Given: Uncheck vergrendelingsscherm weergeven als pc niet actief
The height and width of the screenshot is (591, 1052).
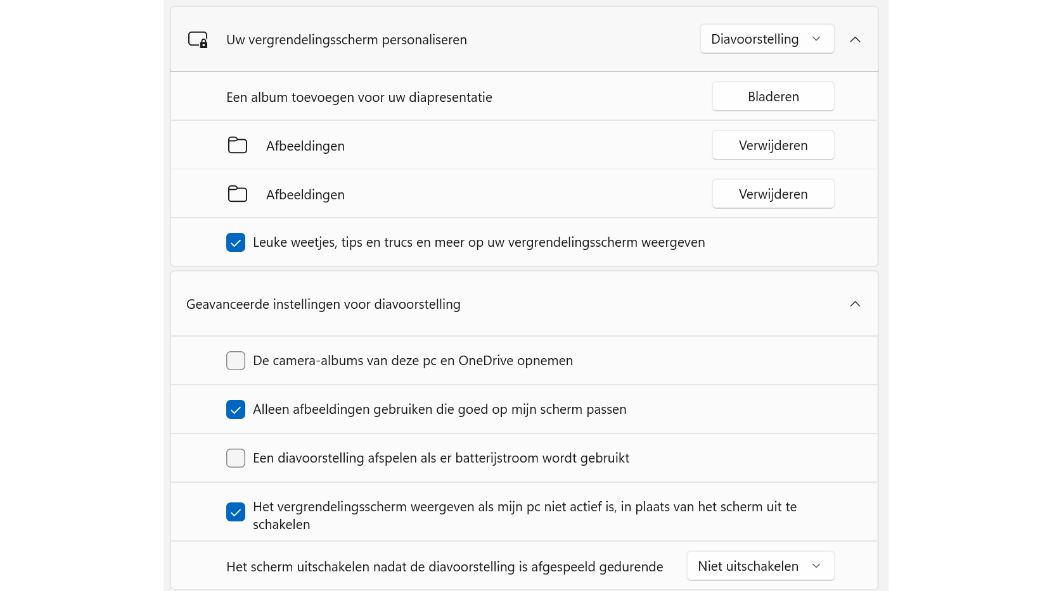Looking at the screenshot, I should click(x=236, y=512).
